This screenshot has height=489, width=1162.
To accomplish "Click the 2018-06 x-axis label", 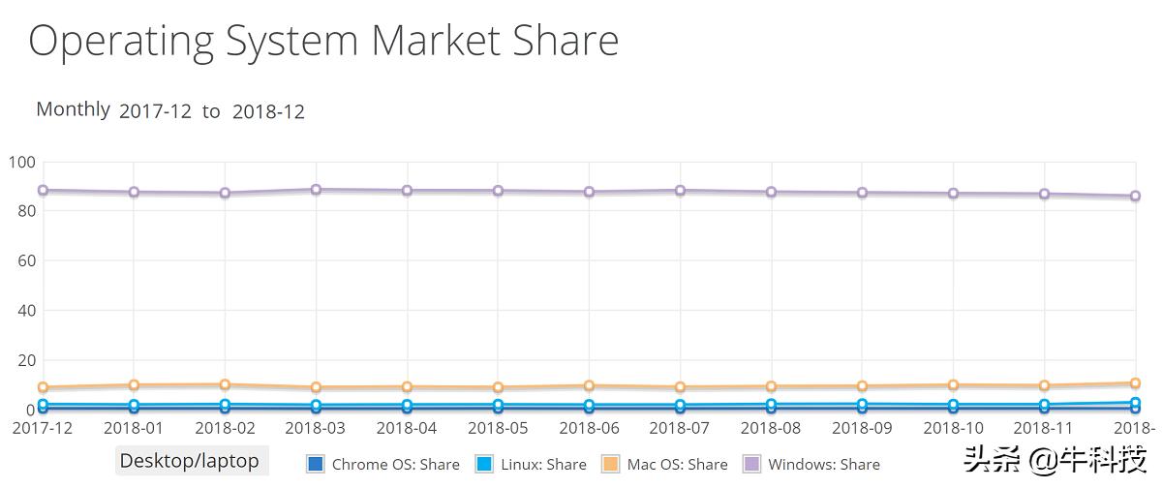I will (x=589, y=427).
